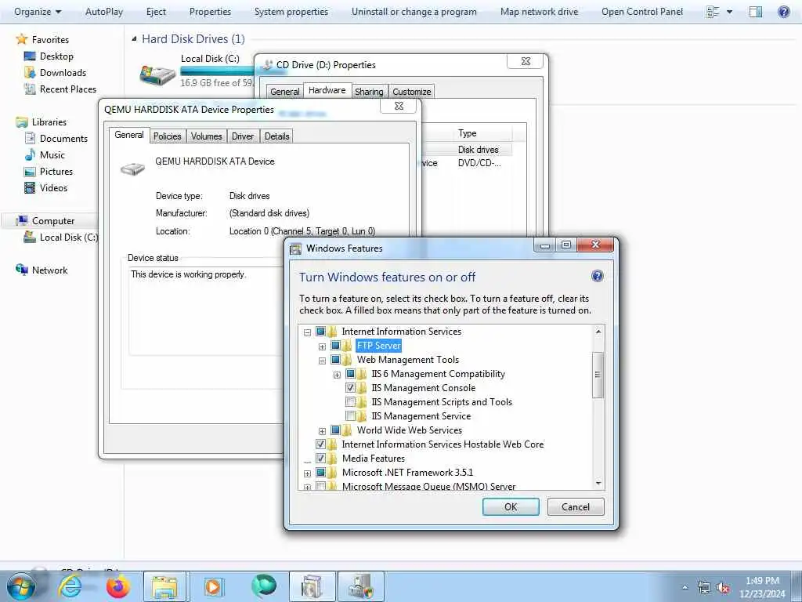Toggle the FTP Server checkbox

point(335,346)
